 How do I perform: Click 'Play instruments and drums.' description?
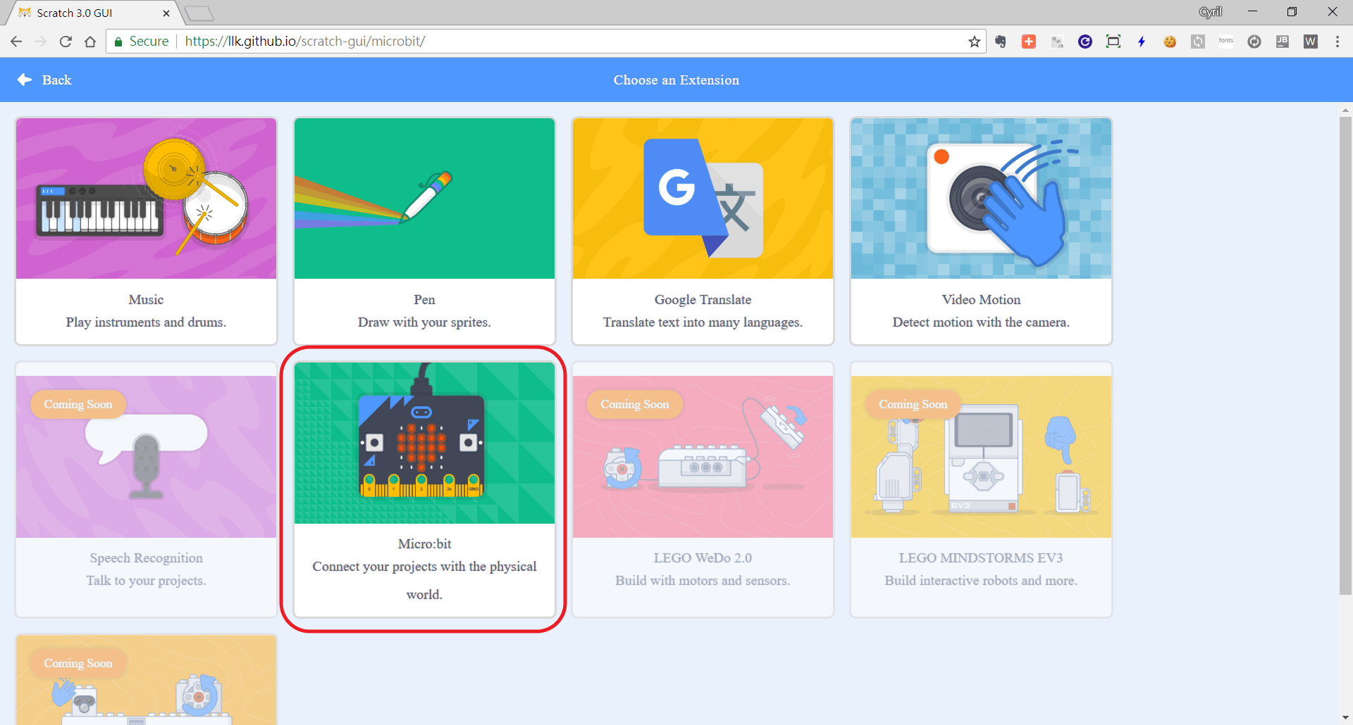point(146,322)
